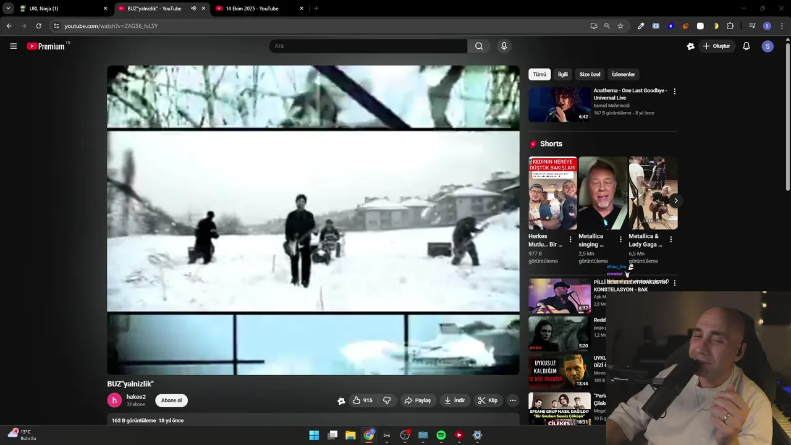Switch to the 14 Ekim 2025 YouTube tab
Image resolution: width=791 pixels, height=445 pixels.
pyautogui.click(x=260, y=9)
